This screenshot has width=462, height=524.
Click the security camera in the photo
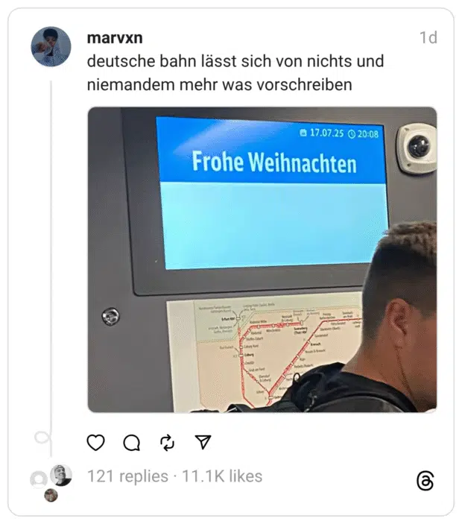417,148
